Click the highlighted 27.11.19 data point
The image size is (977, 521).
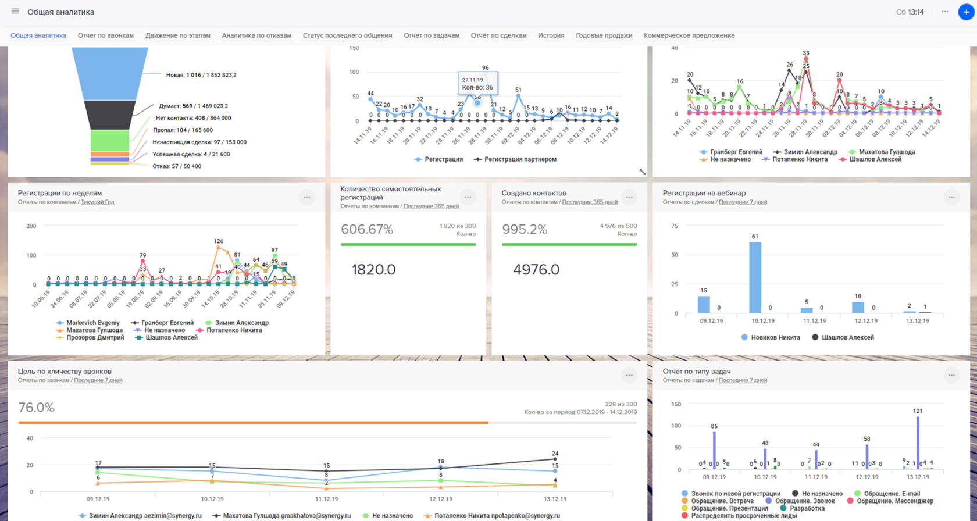point(477,103)
